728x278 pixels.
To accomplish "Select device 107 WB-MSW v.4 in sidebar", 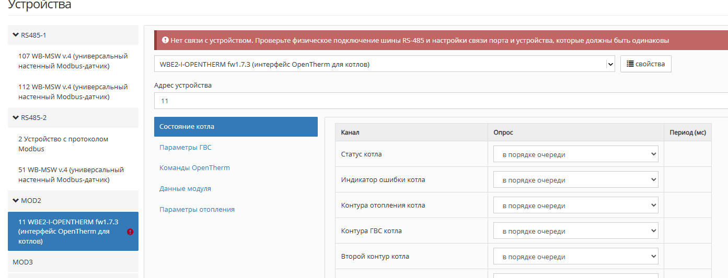I will 73,61.
